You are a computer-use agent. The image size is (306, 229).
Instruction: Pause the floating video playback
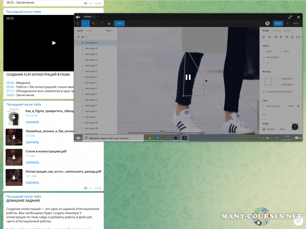[x=188, y=77]
